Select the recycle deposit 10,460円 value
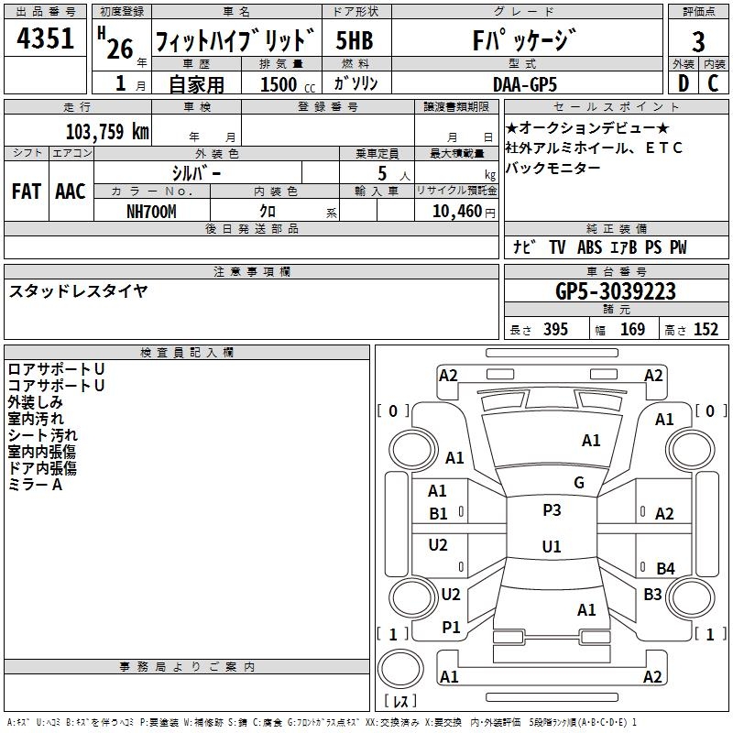 455,211
